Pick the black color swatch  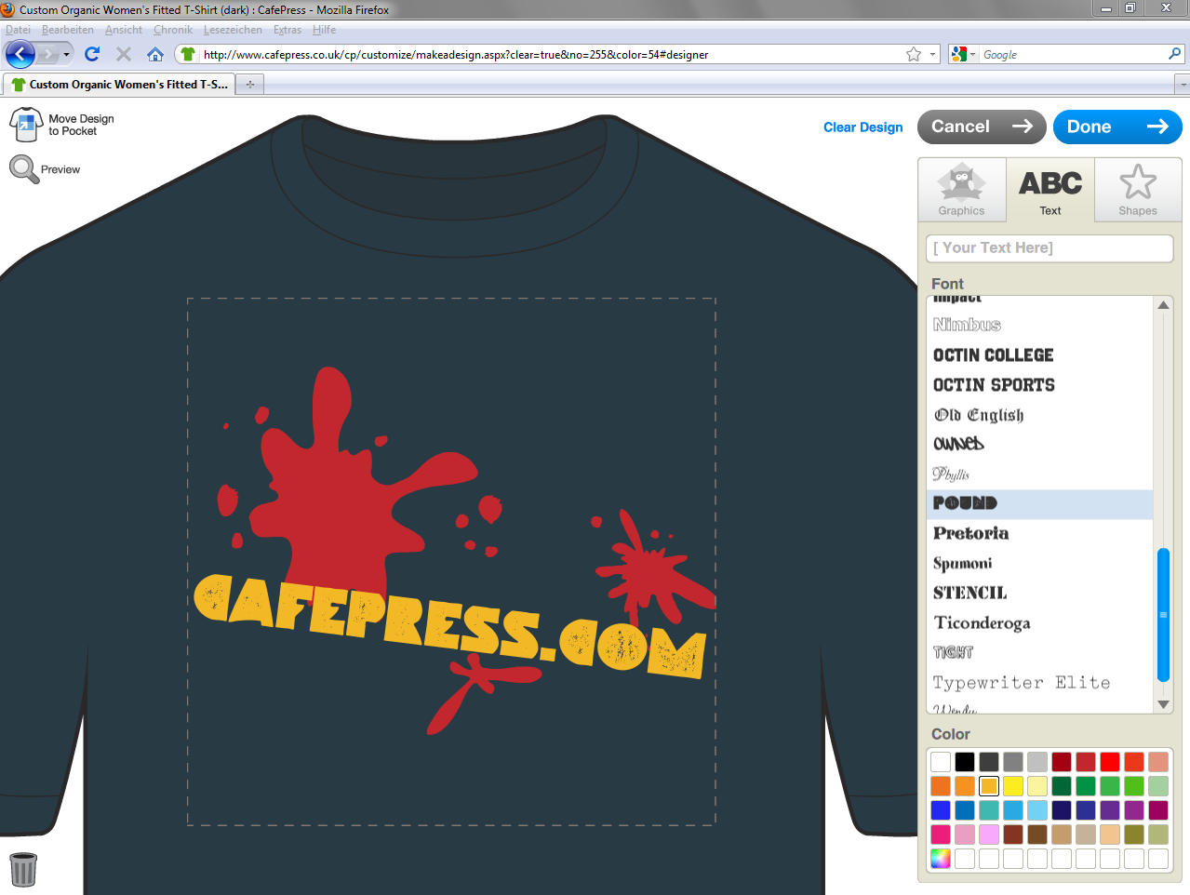tap(965, 762)
